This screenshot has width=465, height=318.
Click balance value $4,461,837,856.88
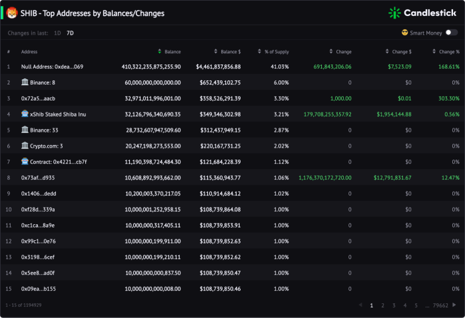tap(219, 67)
